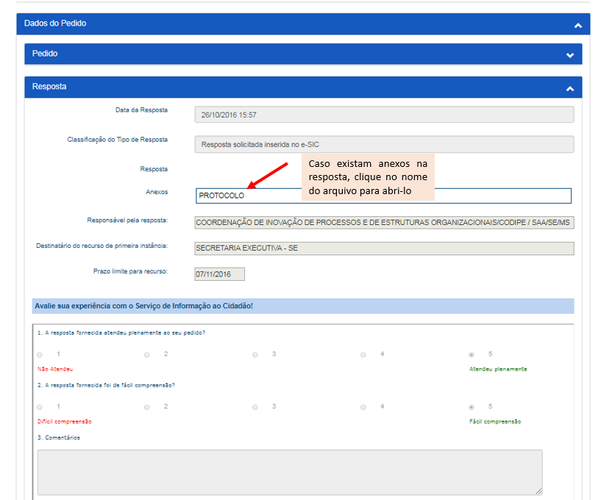Click the Classificação do Tipo de Resposta field
601x500 pixels.
pos(384,145)
